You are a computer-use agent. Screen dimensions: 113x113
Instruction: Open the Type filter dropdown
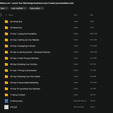click(x=4, y=8)
